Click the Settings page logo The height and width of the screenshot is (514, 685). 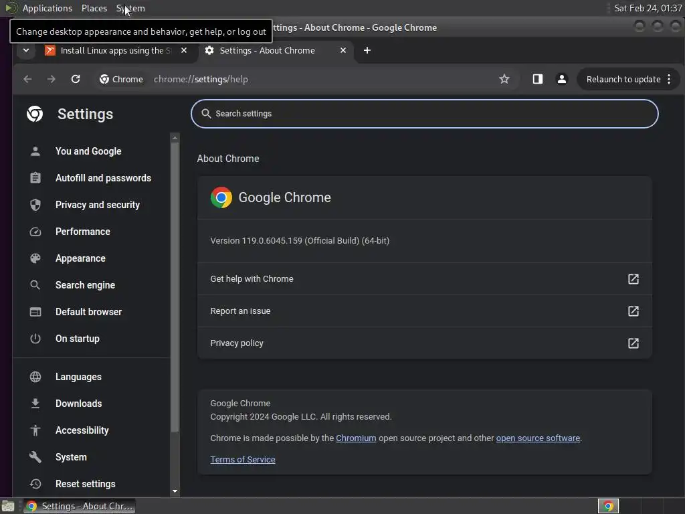tap(35, 114)
